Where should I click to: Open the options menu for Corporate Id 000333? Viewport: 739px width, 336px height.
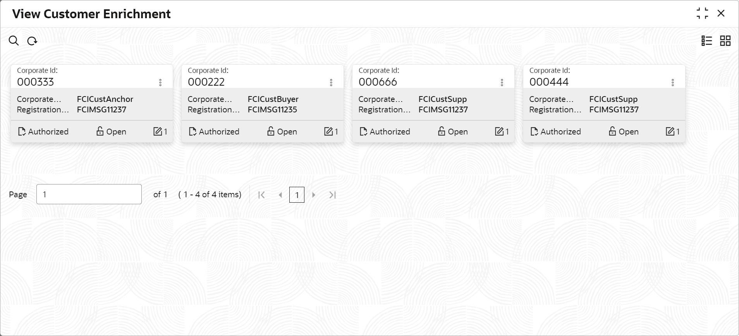coord(160,82)
